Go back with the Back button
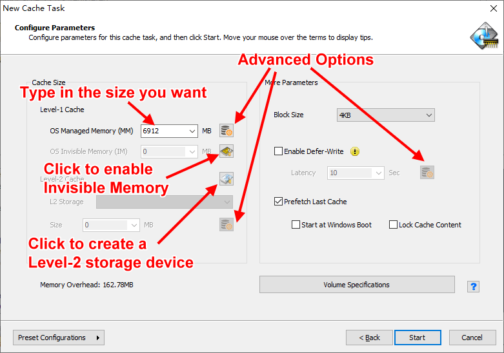Viewport: 504px width, 353px height. 369,338
